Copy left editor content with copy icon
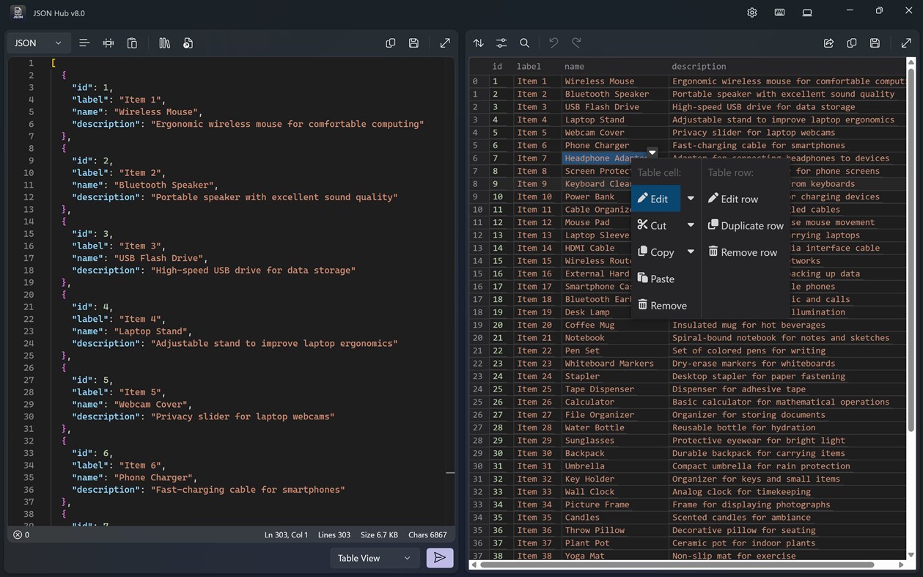The height and width of the screenshot is (577, 923). pos(391,43)
